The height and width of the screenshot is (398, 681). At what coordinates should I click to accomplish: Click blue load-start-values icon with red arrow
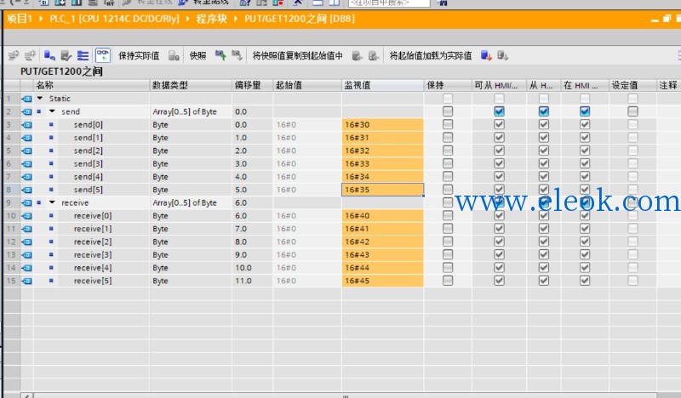486,55
